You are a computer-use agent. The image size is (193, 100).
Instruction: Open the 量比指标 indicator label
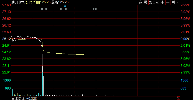tap(18, 98)
